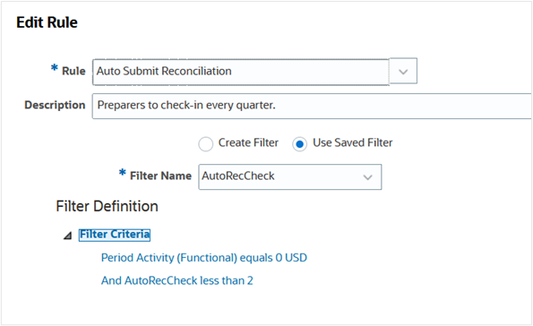Select the Filter Criteria tree node

click(115, 235)
